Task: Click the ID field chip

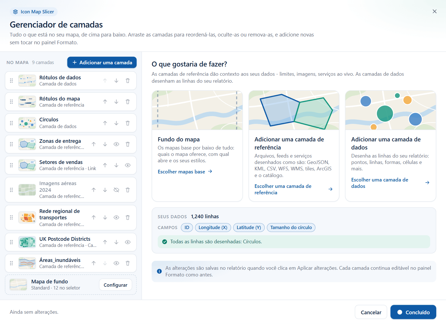Action: point(187,228)
